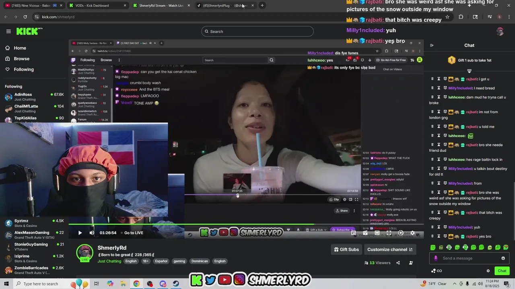Click the microphone icon in message box

(435, 258)
